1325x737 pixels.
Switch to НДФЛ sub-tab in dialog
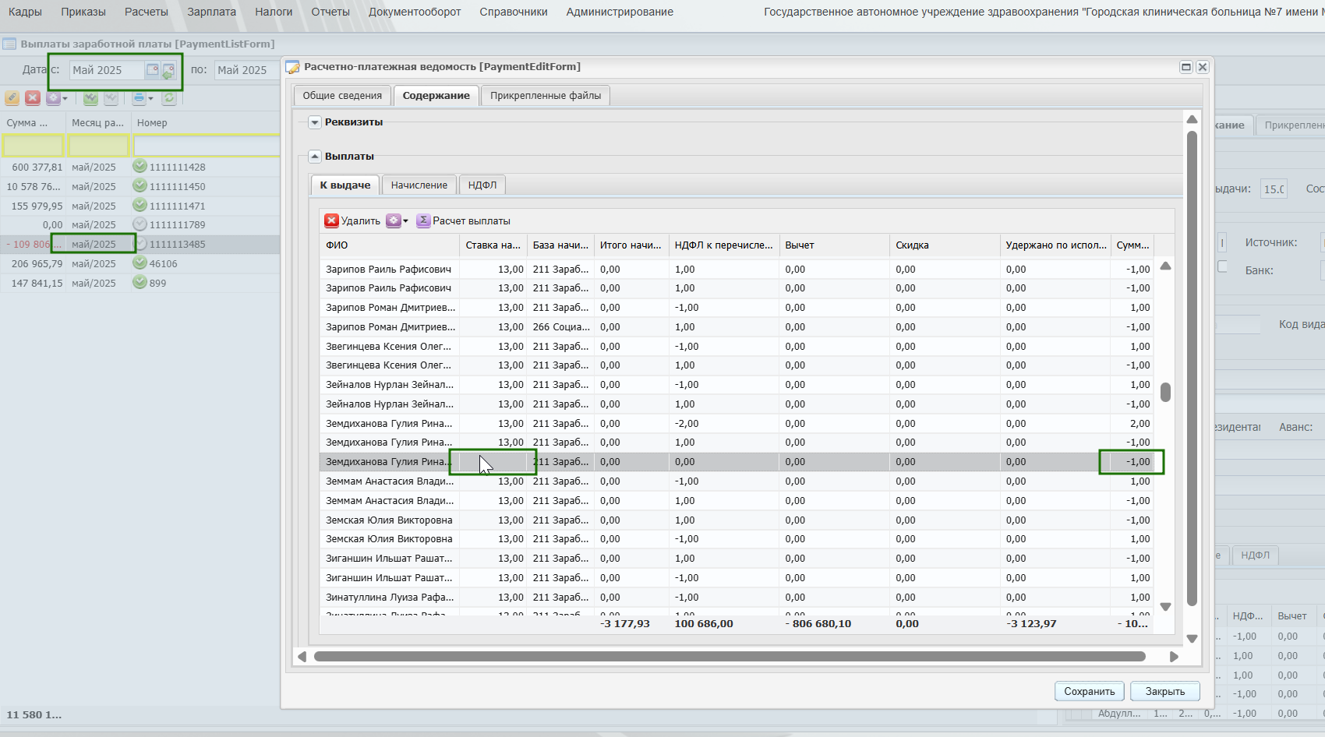482,185
